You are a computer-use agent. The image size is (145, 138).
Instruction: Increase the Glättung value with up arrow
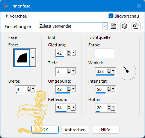point(69,52)
